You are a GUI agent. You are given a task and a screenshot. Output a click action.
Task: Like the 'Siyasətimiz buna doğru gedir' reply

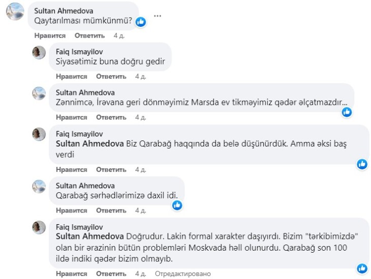tap(71, 76)
